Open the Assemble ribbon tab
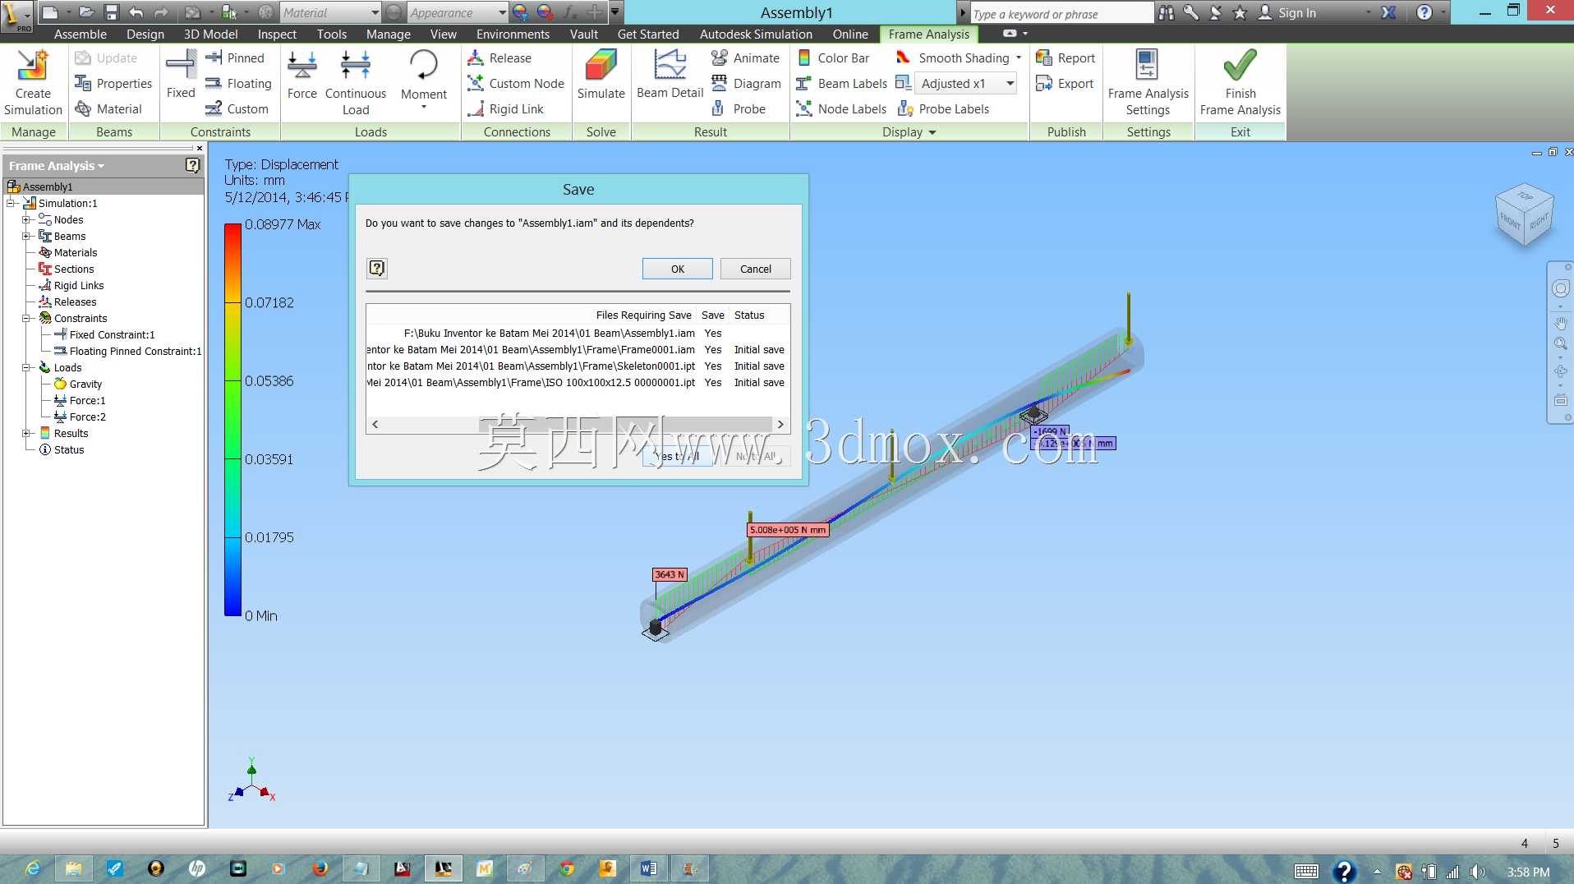1574x884 pixels. (81, 35)
